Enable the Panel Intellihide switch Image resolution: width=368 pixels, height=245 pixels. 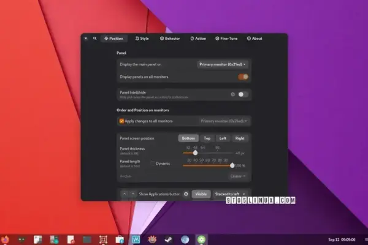pyautogui.click(x=243, y=94)
